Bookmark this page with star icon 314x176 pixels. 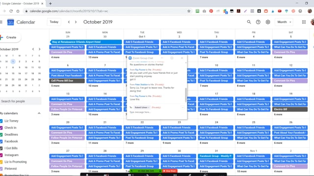(189, 11)
